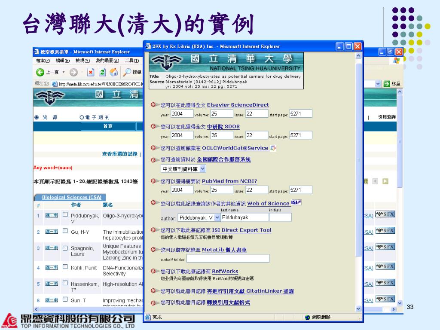Open the 檔案 menu
Image resolution: width=440 pixels, height=330 pixels.
coord(43,61)
